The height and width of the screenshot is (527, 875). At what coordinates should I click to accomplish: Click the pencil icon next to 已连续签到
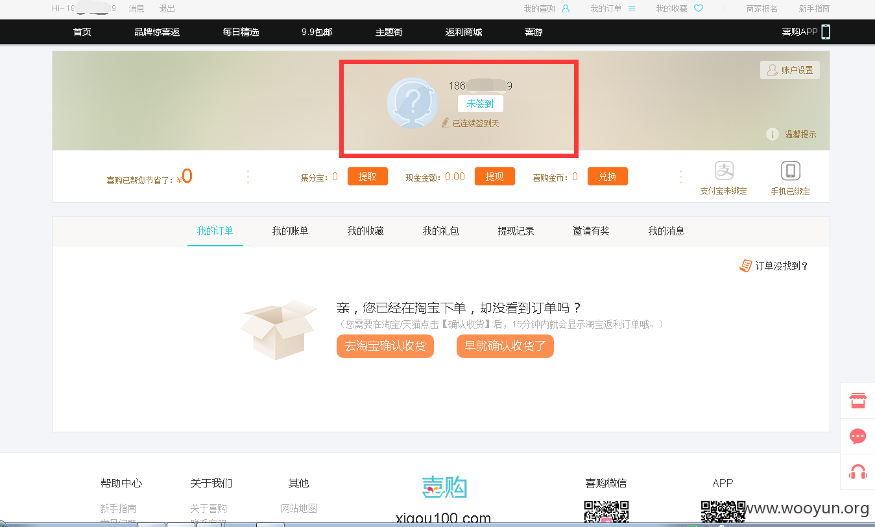click(446, 123)
